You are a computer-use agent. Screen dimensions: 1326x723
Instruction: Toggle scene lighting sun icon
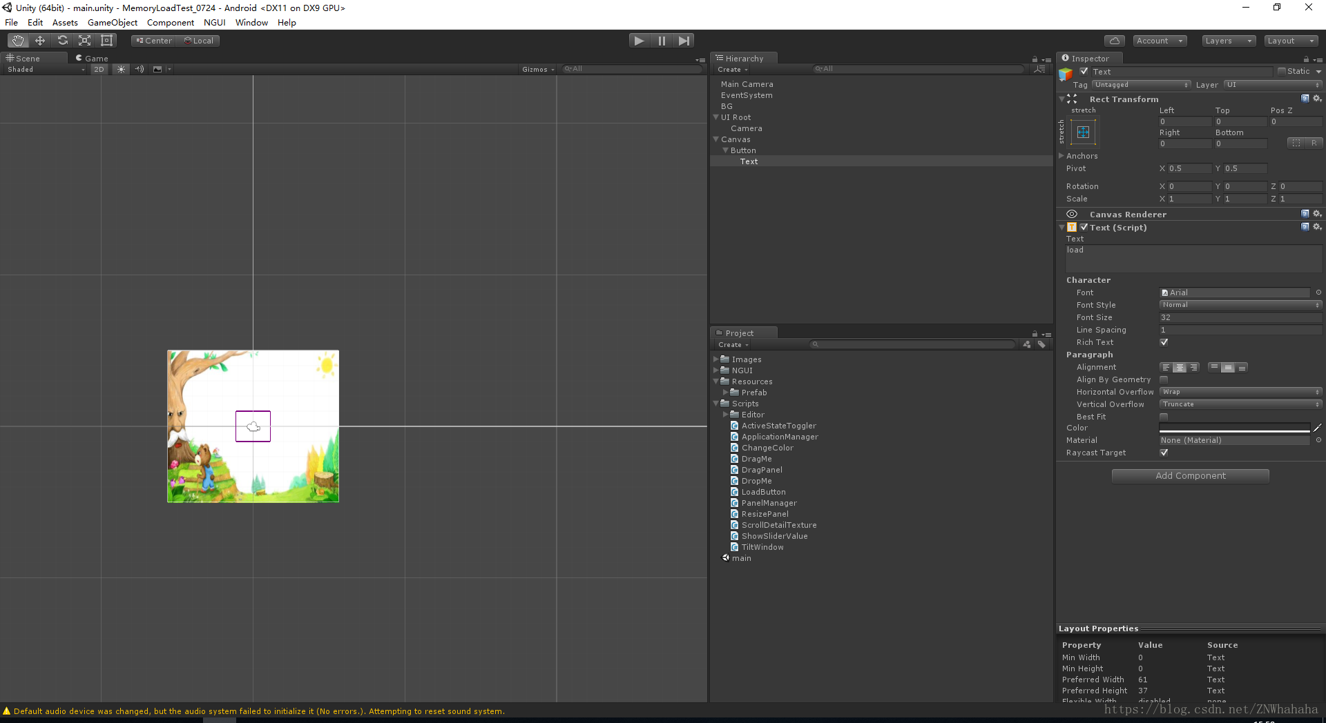tap(121, 69)
